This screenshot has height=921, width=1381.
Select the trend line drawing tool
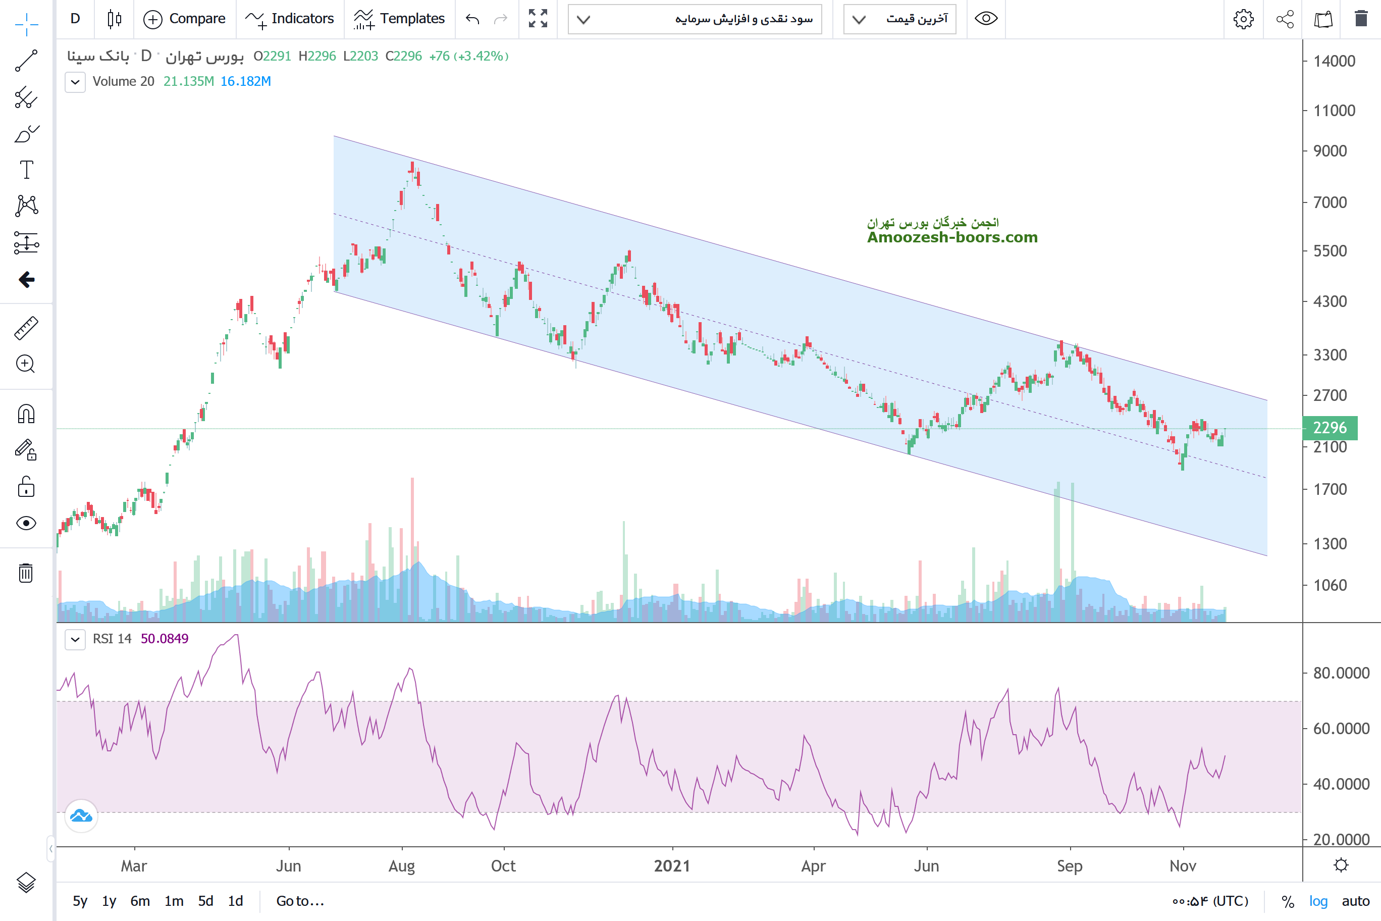coord(26,61)
